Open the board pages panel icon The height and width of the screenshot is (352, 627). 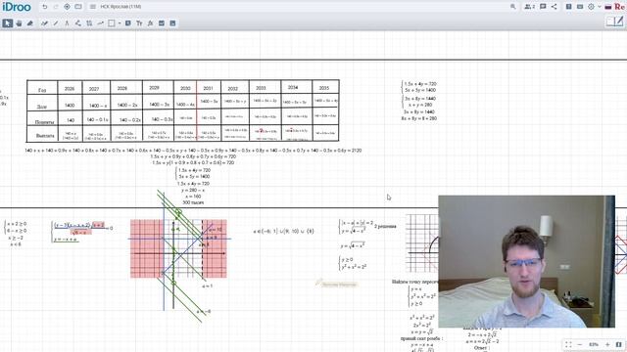pyautogui.click(x=568, y=7)
